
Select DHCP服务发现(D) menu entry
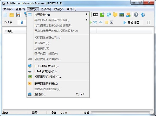(x=47, y=66)
